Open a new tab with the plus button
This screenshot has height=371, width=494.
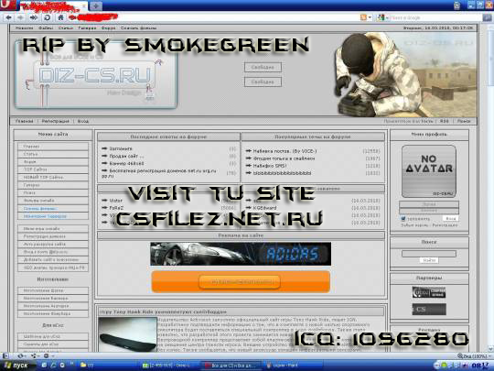[x=96, y=5]
